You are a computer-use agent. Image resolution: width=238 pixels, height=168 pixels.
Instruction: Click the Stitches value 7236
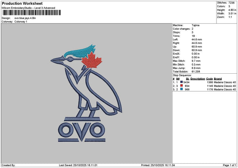pyautogui.click(x=232, y=3)
